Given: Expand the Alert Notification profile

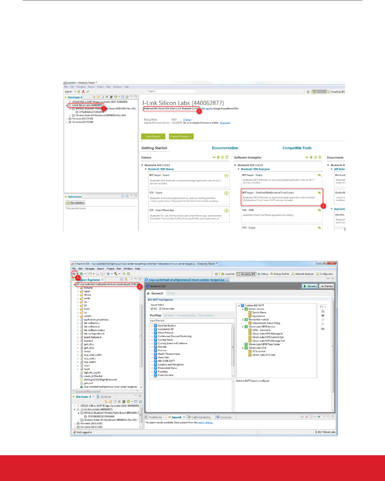Looking at the screenshot, I should (152, 326).
